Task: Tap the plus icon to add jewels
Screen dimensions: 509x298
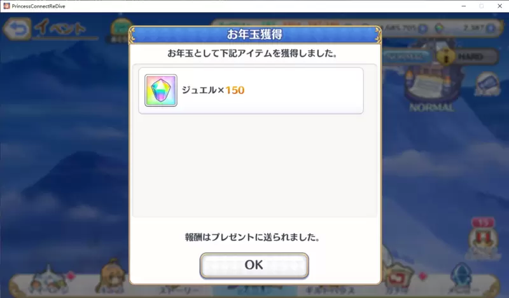Action: pyautogui.click(x=491, y=28)
